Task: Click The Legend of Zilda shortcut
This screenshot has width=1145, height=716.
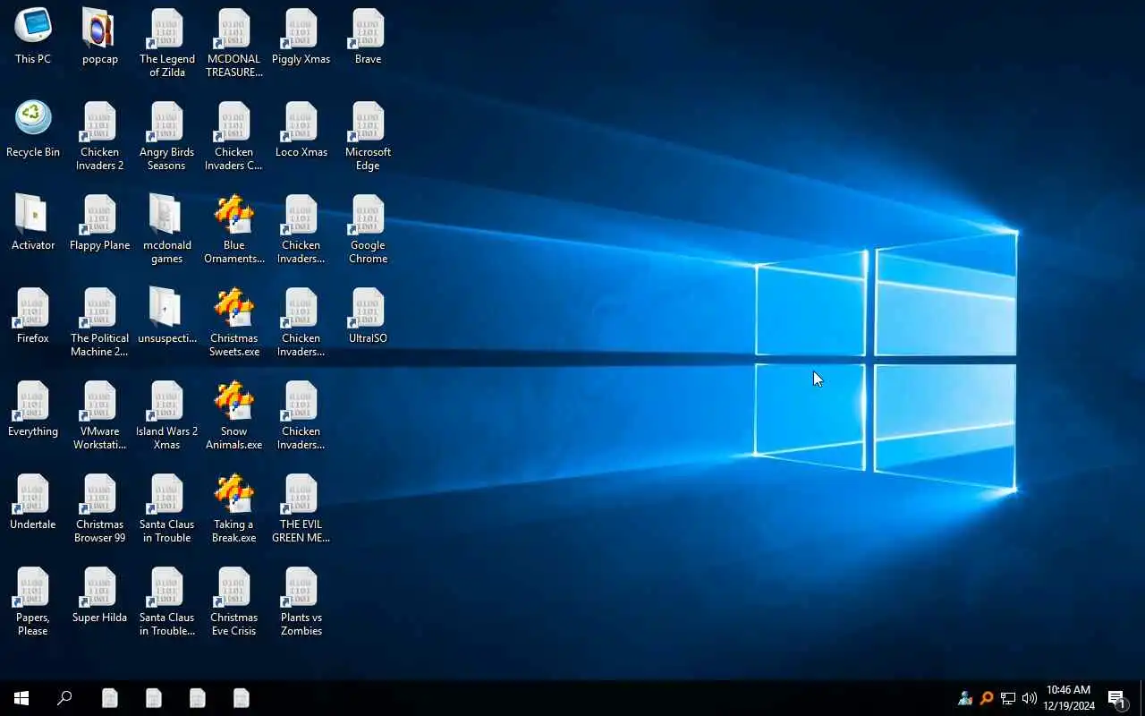Action: point(167,42)
